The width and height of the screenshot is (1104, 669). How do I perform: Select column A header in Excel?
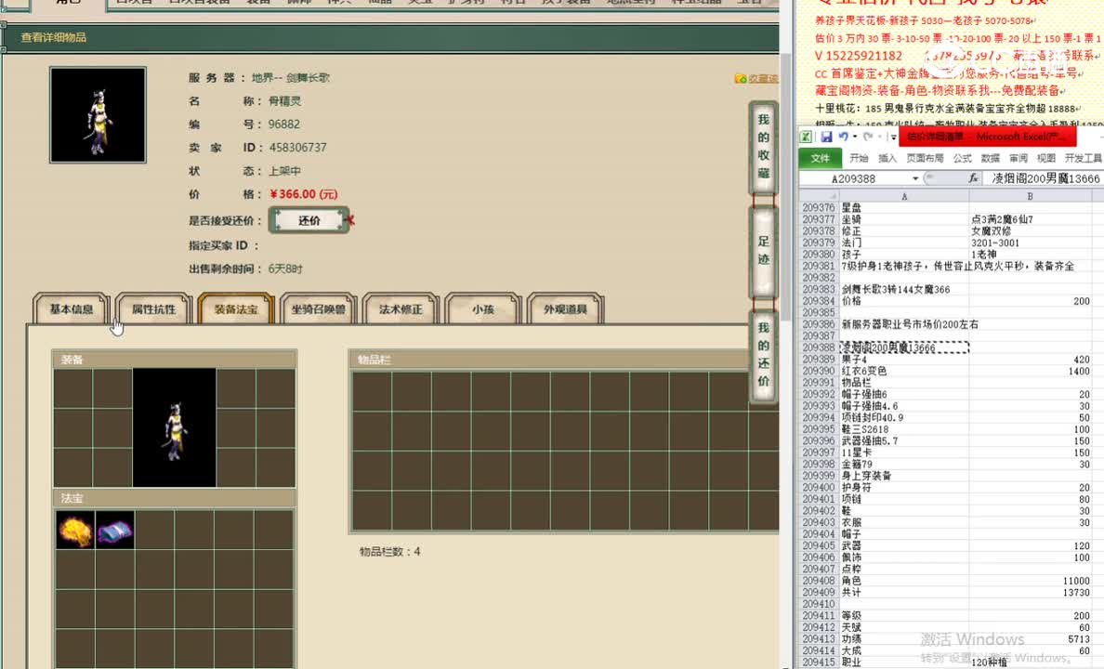(x=904, y=196)
